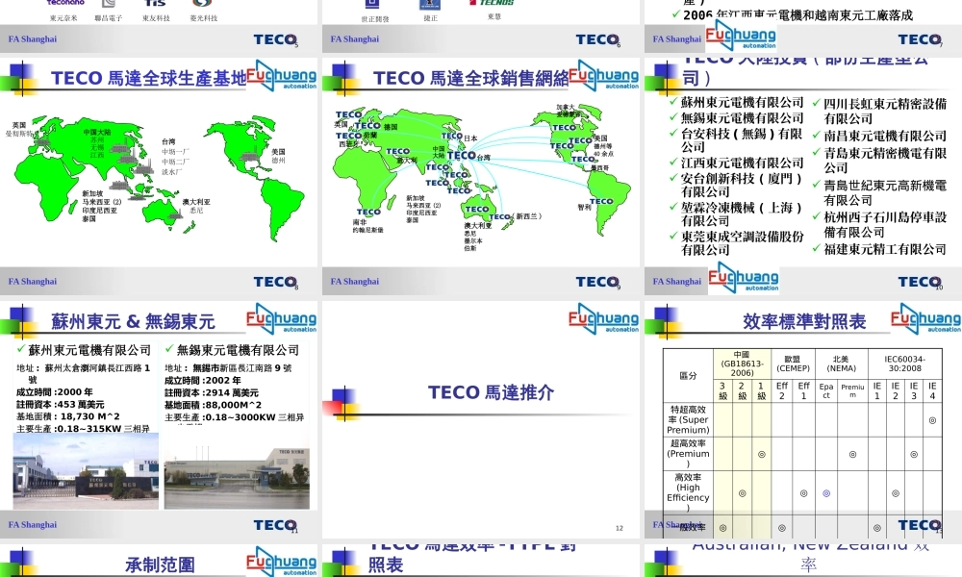The height and width of the screenshot is (577, 962).
Task: Click IEC60034-30:2008 table header cell
Action: tap(905, 364)
